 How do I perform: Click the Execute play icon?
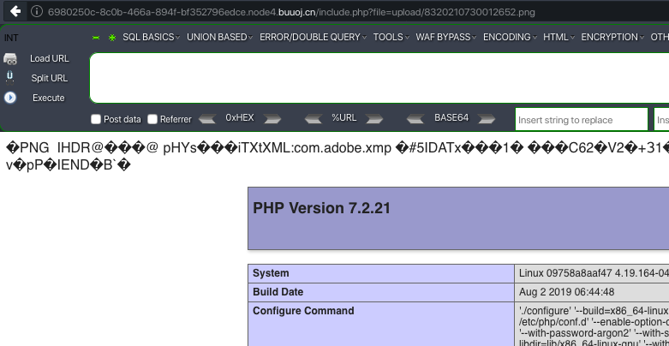coord(10,98)
